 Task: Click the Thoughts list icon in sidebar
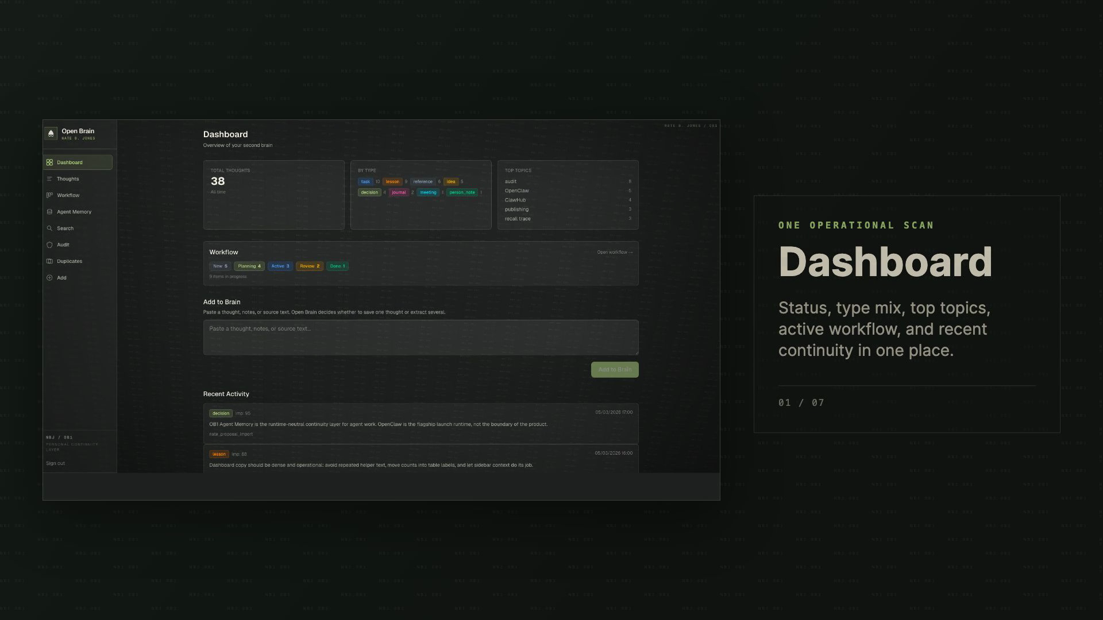tap(49, 179)
